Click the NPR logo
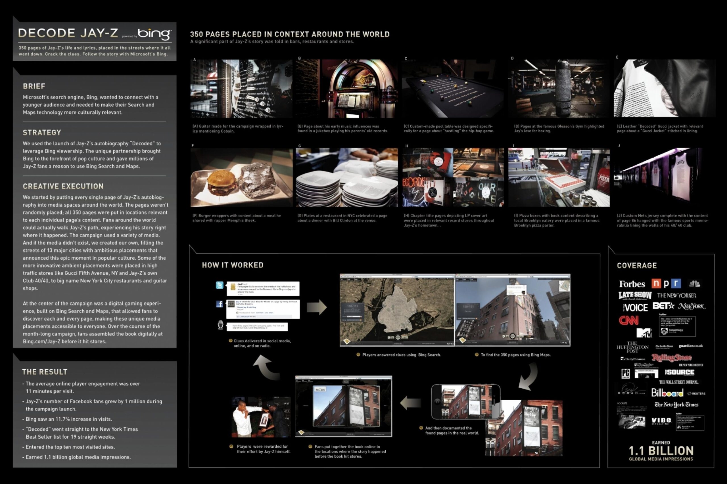 [x=667, y=283]
